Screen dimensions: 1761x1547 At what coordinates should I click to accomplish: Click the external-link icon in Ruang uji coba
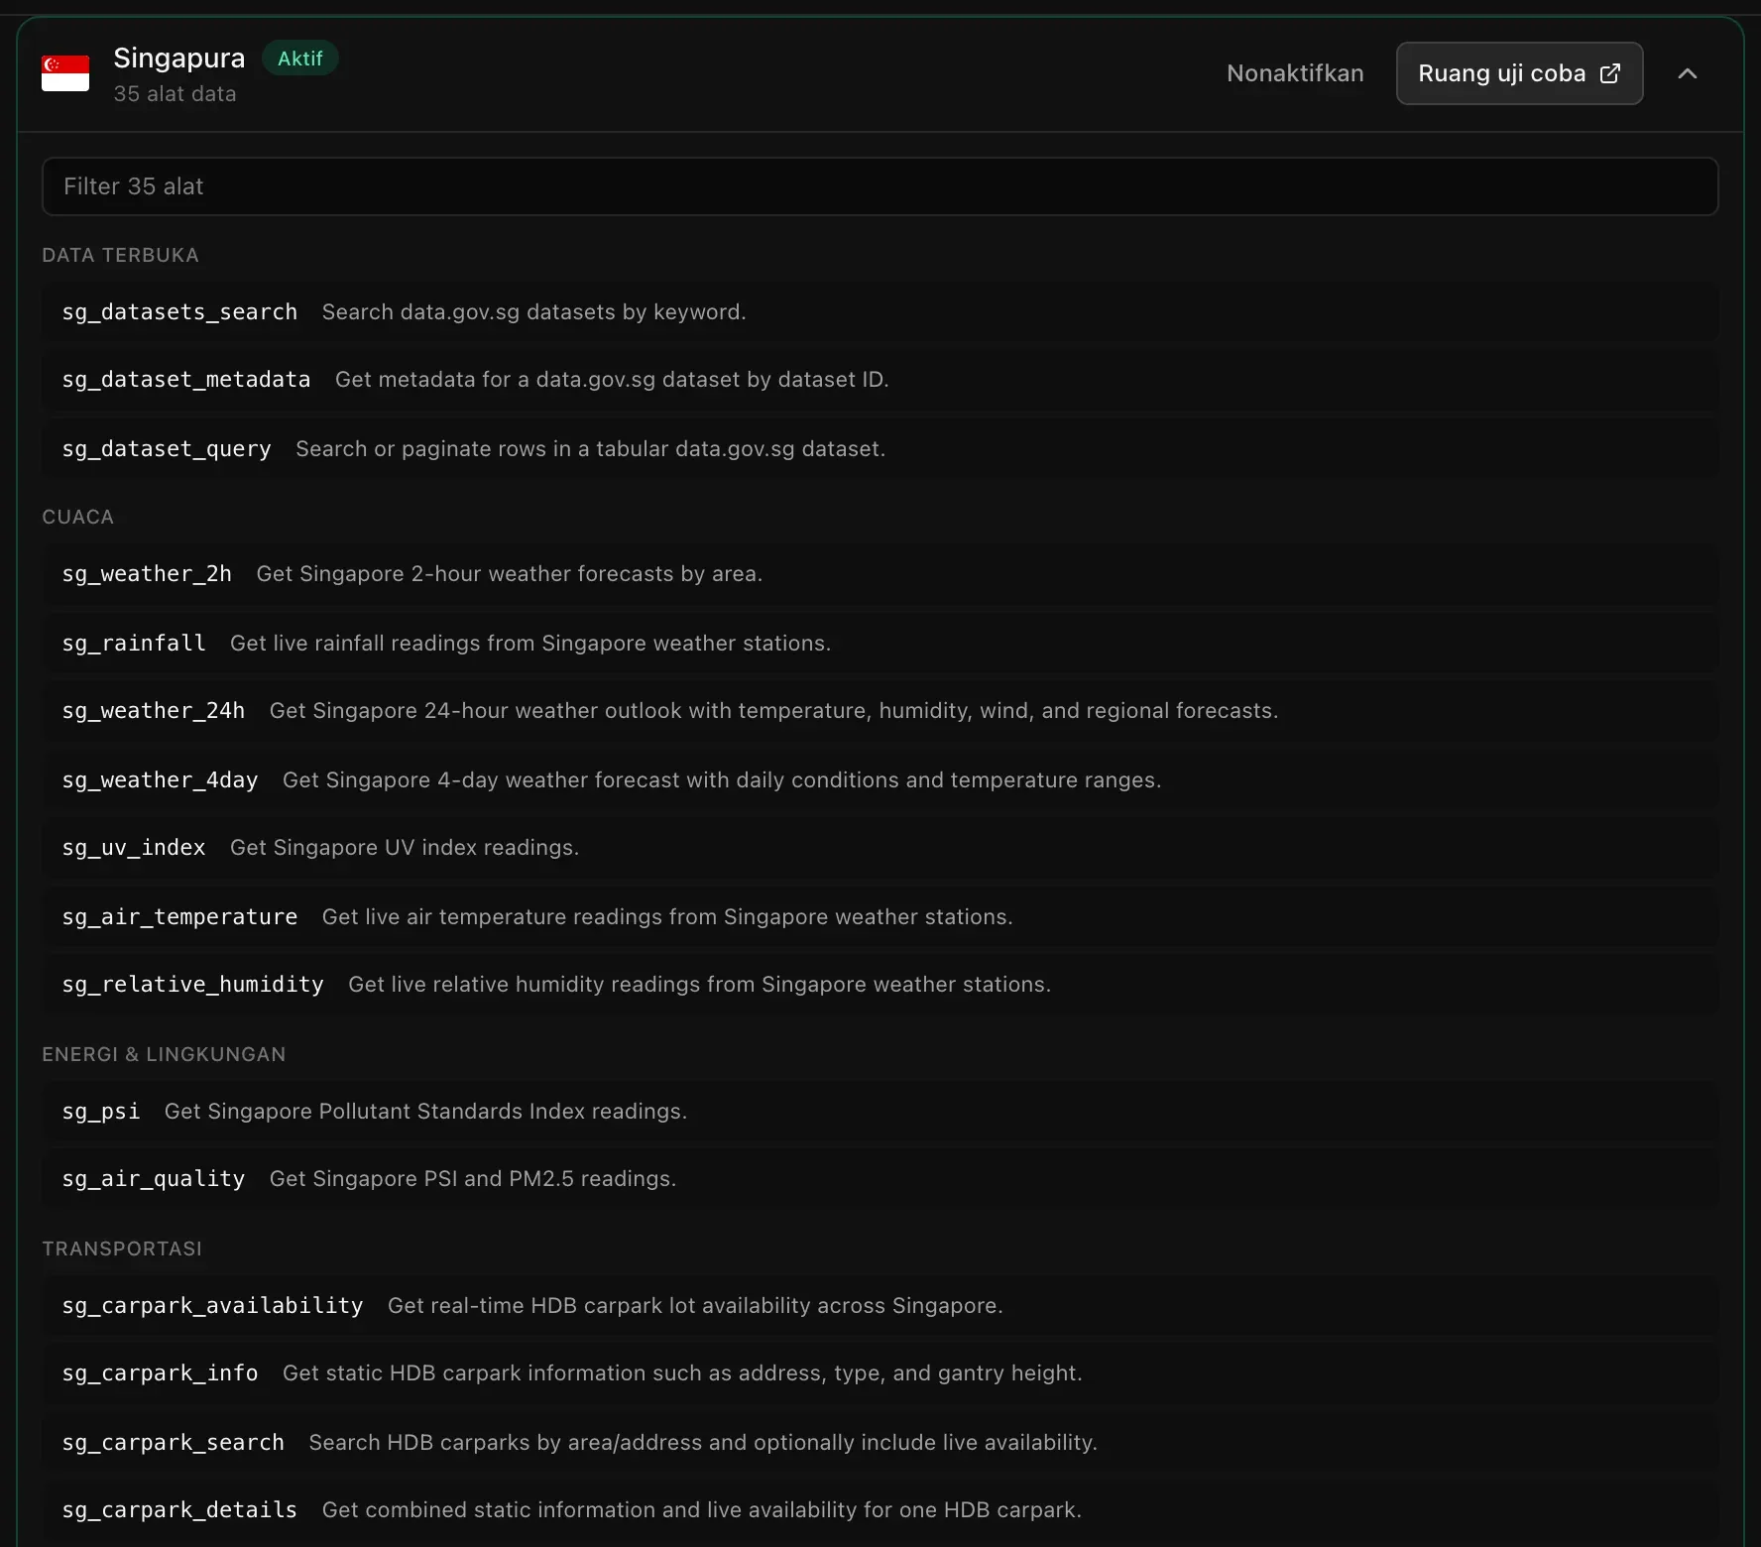[1610, 73]
